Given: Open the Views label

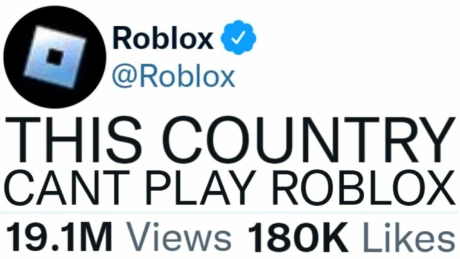Looking at the screenshot, I should coord(178,237).
